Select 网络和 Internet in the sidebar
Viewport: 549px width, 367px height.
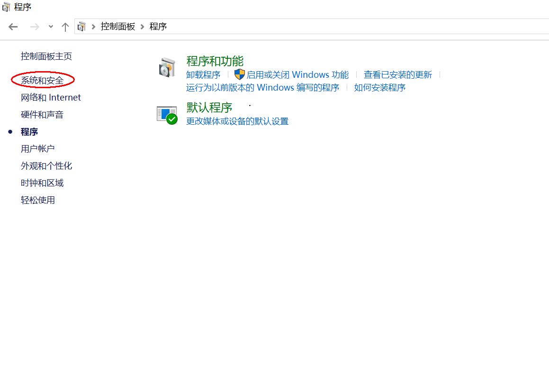coord(51,98)
